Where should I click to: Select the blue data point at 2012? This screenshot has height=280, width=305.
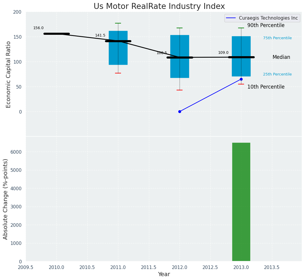(180, 111)
